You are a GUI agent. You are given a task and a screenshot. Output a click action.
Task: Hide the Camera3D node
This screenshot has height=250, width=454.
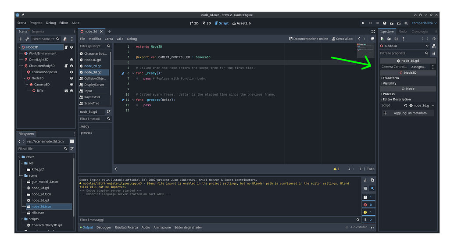click(x=71, y=85)
